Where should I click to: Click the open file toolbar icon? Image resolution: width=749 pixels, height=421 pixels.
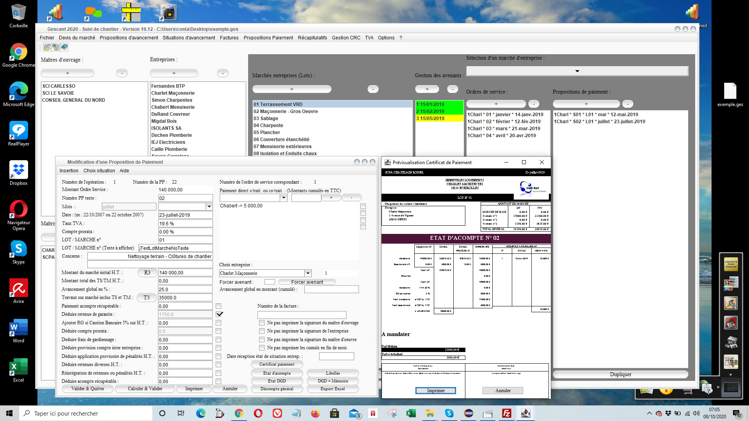tap(47, 47)
